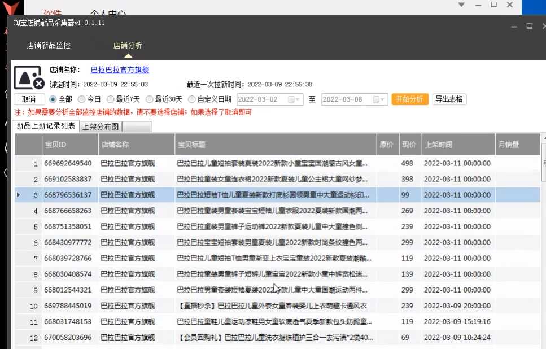Screen dimensions: 546x349
Task: Click the 导出表格 button
Action: click(x=449, y=99)
